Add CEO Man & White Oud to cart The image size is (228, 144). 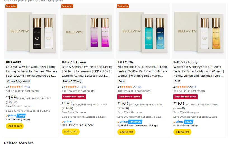point(15,126)
